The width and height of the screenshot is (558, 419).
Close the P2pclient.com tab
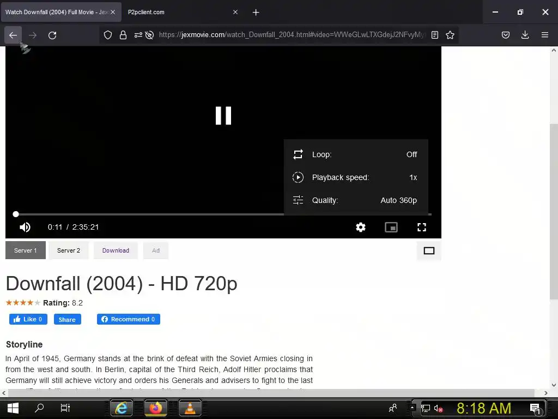(x=235, y=12)
